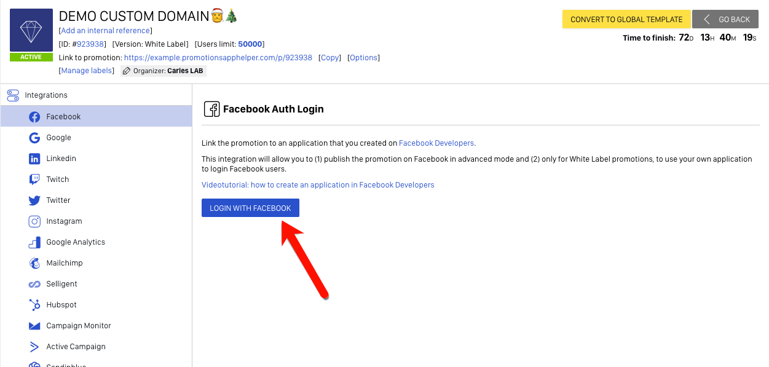This screenshot has height=367, width=769.
Task: Click the diamond promotion logo thumbnail
Action: click(x=31, y=30)
